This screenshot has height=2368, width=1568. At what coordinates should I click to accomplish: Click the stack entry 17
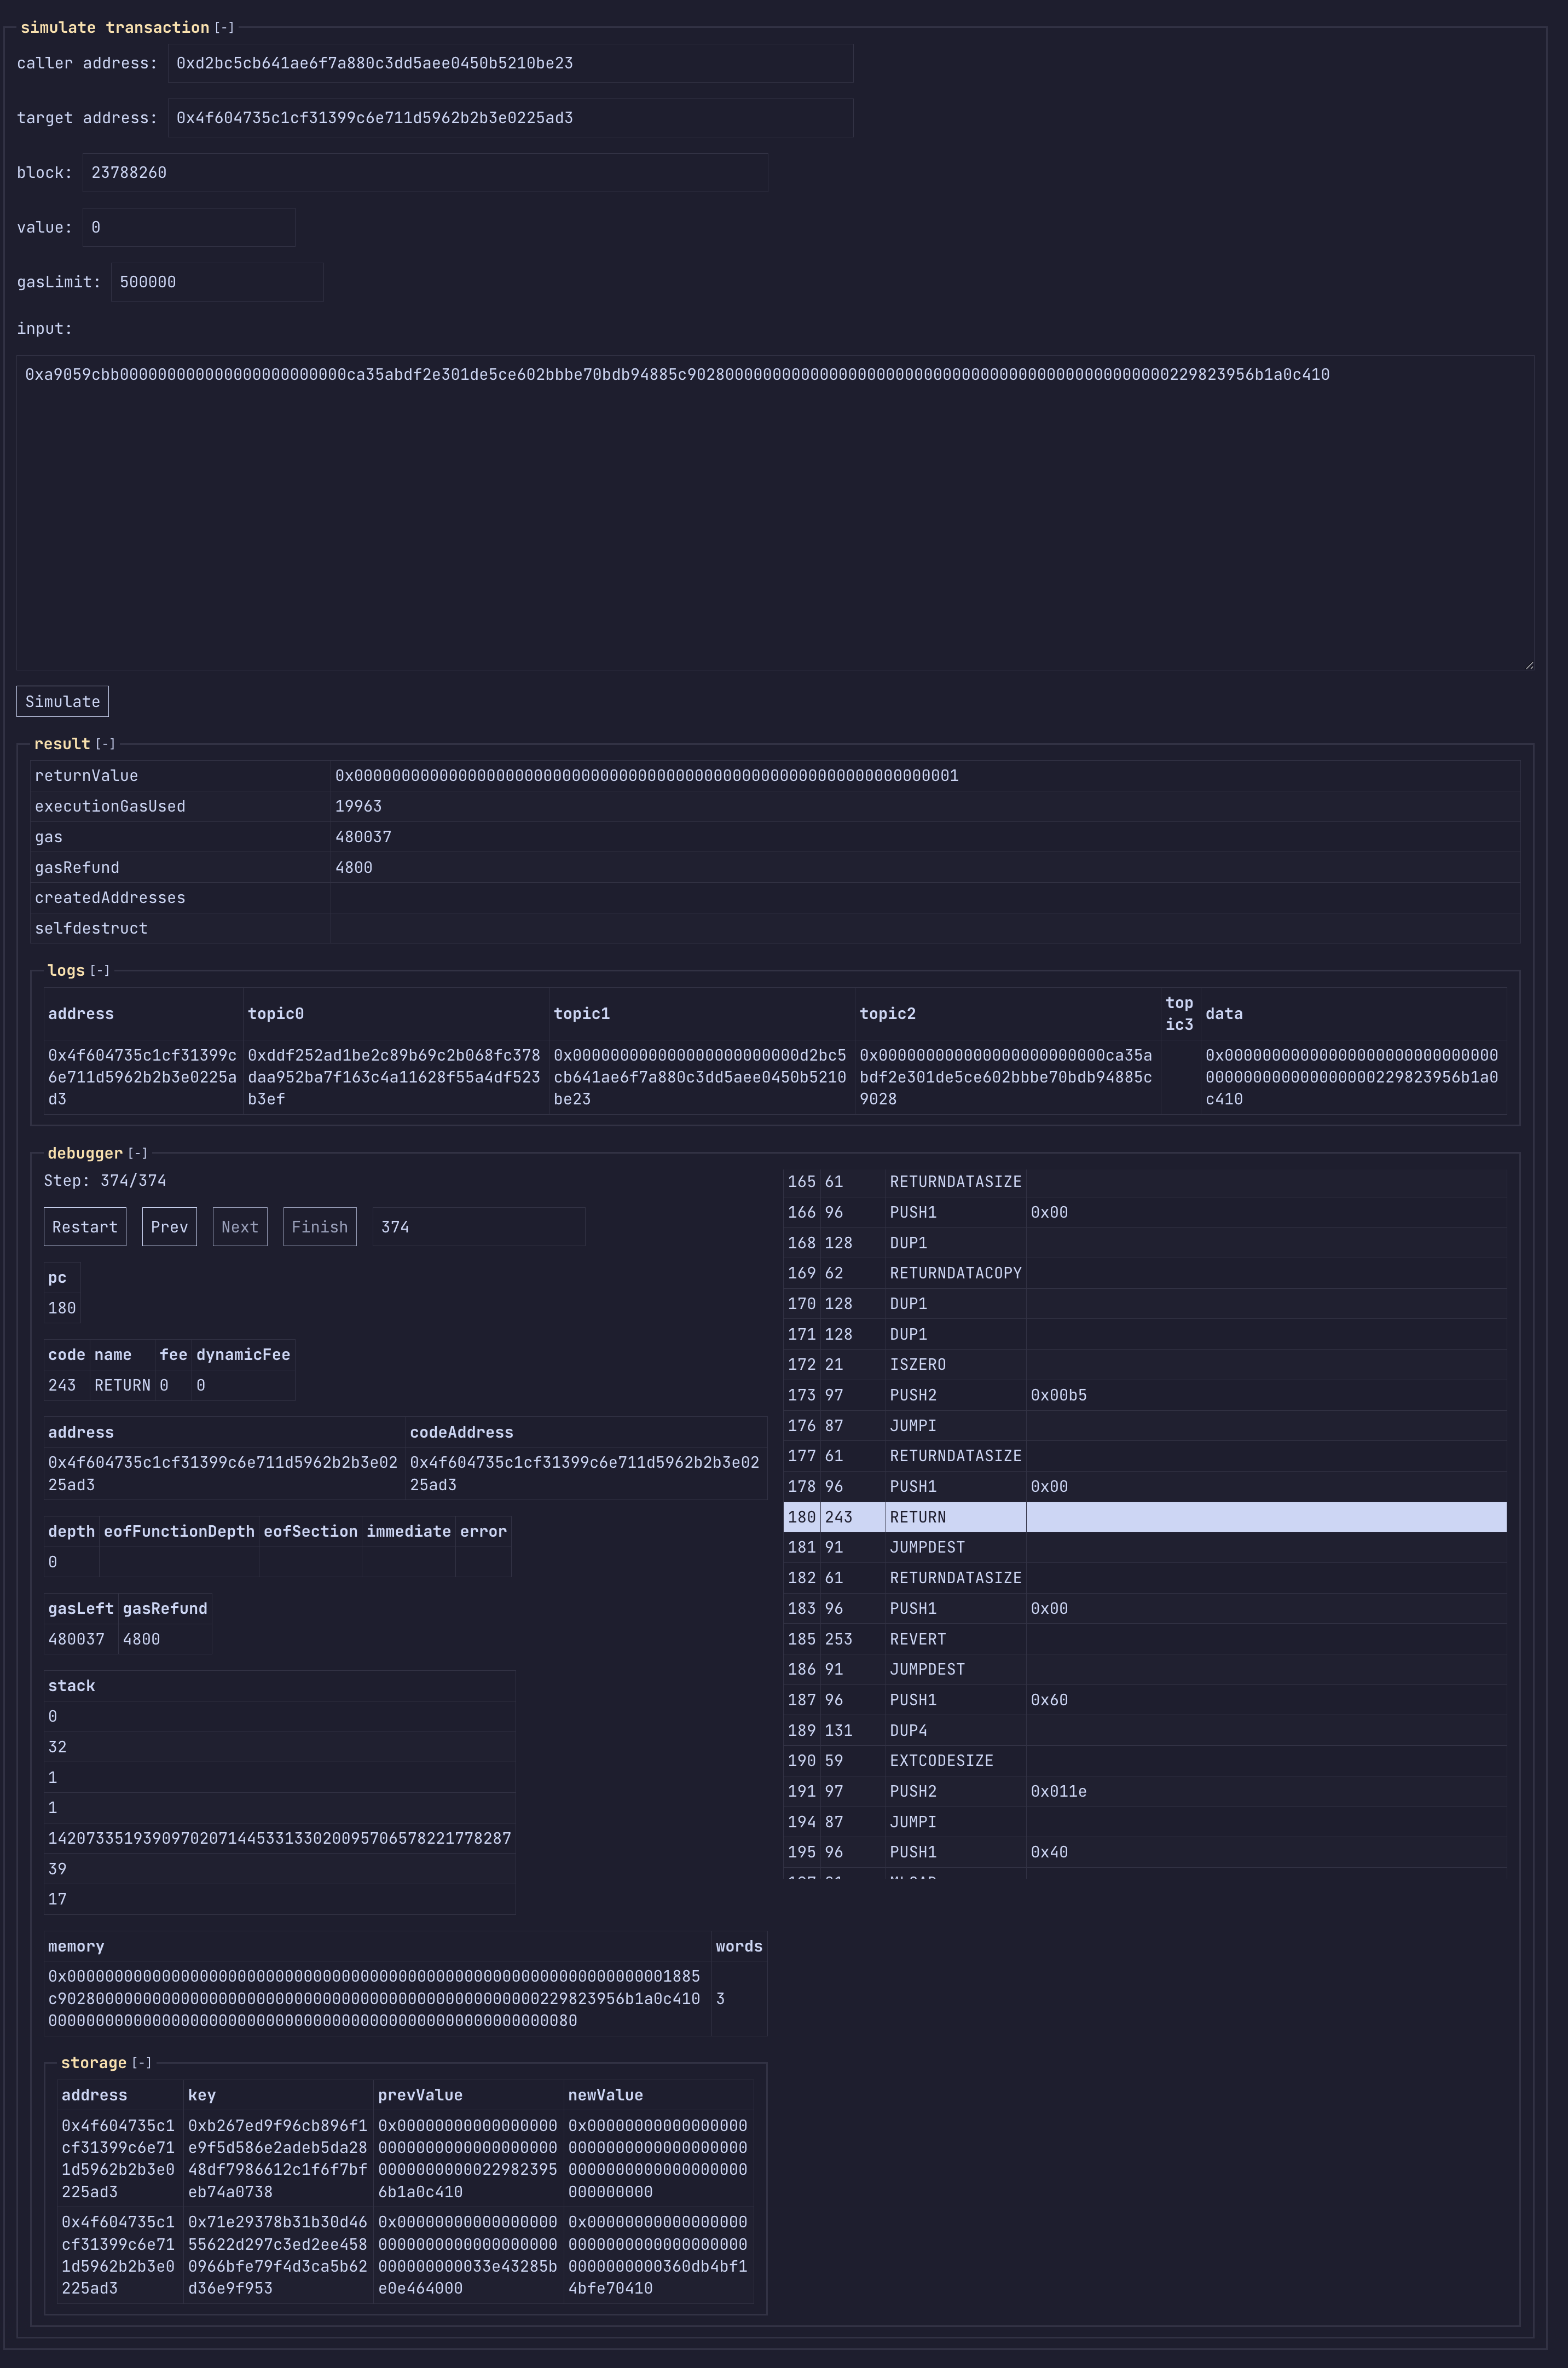point(280,1899)
